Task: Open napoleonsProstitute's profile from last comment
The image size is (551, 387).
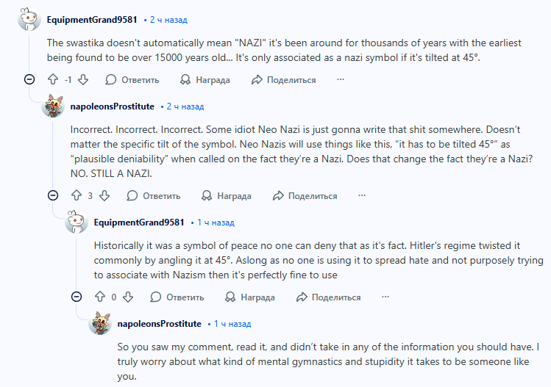Action: click(x=159, y=323)
